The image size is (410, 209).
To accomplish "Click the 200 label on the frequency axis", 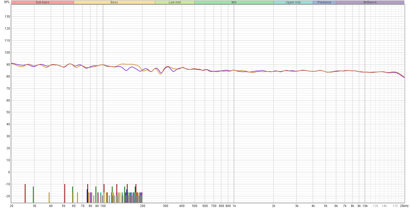I will click(x=142, y=206).
